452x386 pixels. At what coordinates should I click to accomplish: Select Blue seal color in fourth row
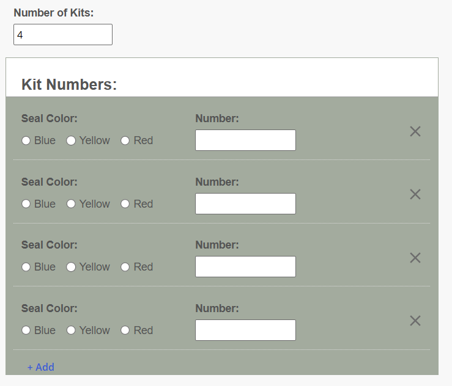26,330
